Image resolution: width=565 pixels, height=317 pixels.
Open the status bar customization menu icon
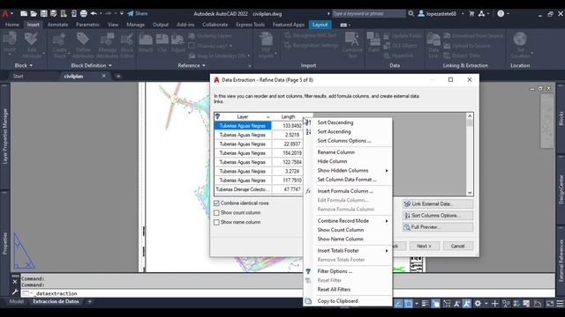[560, 304]
